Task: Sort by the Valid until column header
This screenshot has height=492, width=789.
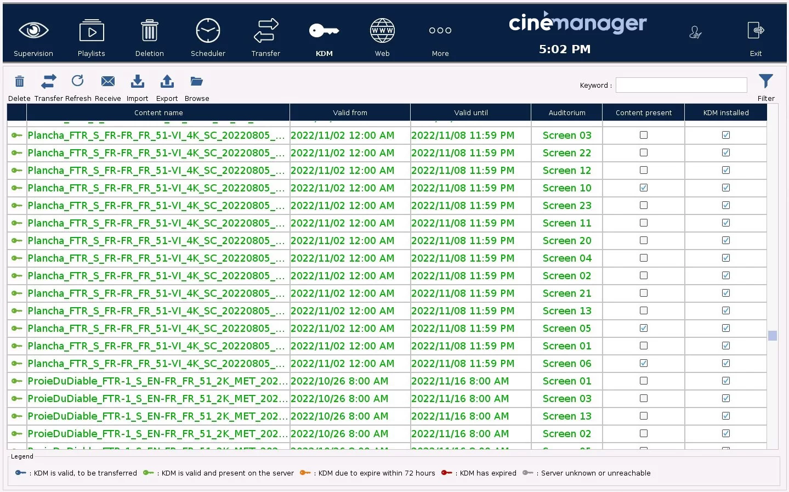Action: click(x=470, y=112)
